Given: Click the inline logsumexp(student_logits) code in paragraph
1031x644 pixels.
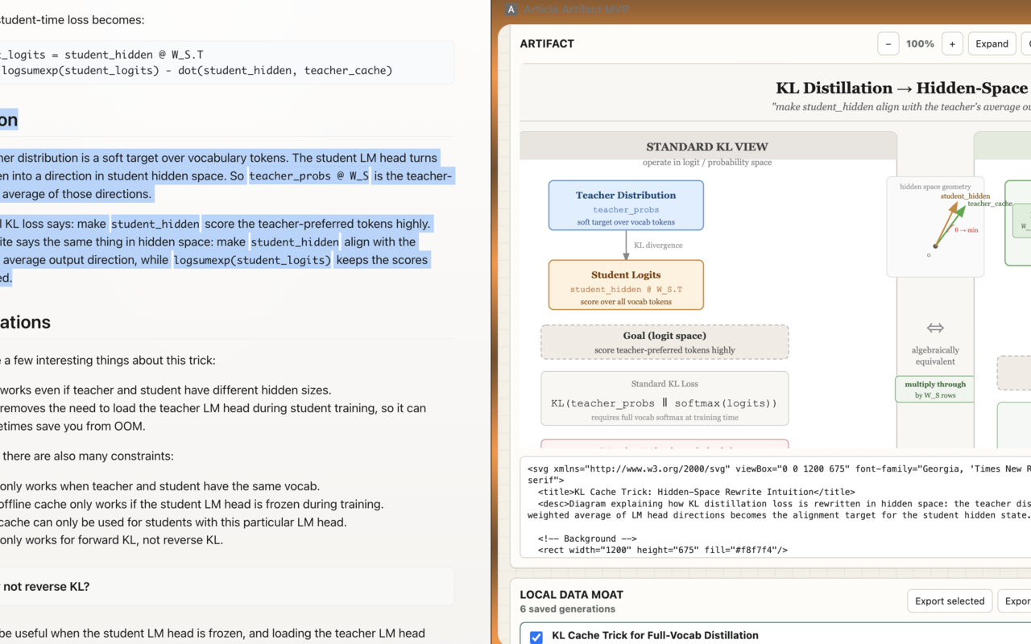Looking at the screenshot, I should (x=252, y=260).
